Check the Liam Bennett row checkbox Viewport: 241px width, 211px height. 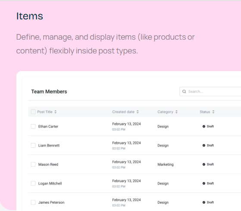point(33,145)
